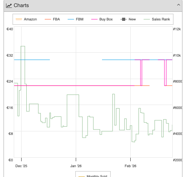Toggle the Sales Rank legend entry
186x177 pixels.
pos(157,19)
